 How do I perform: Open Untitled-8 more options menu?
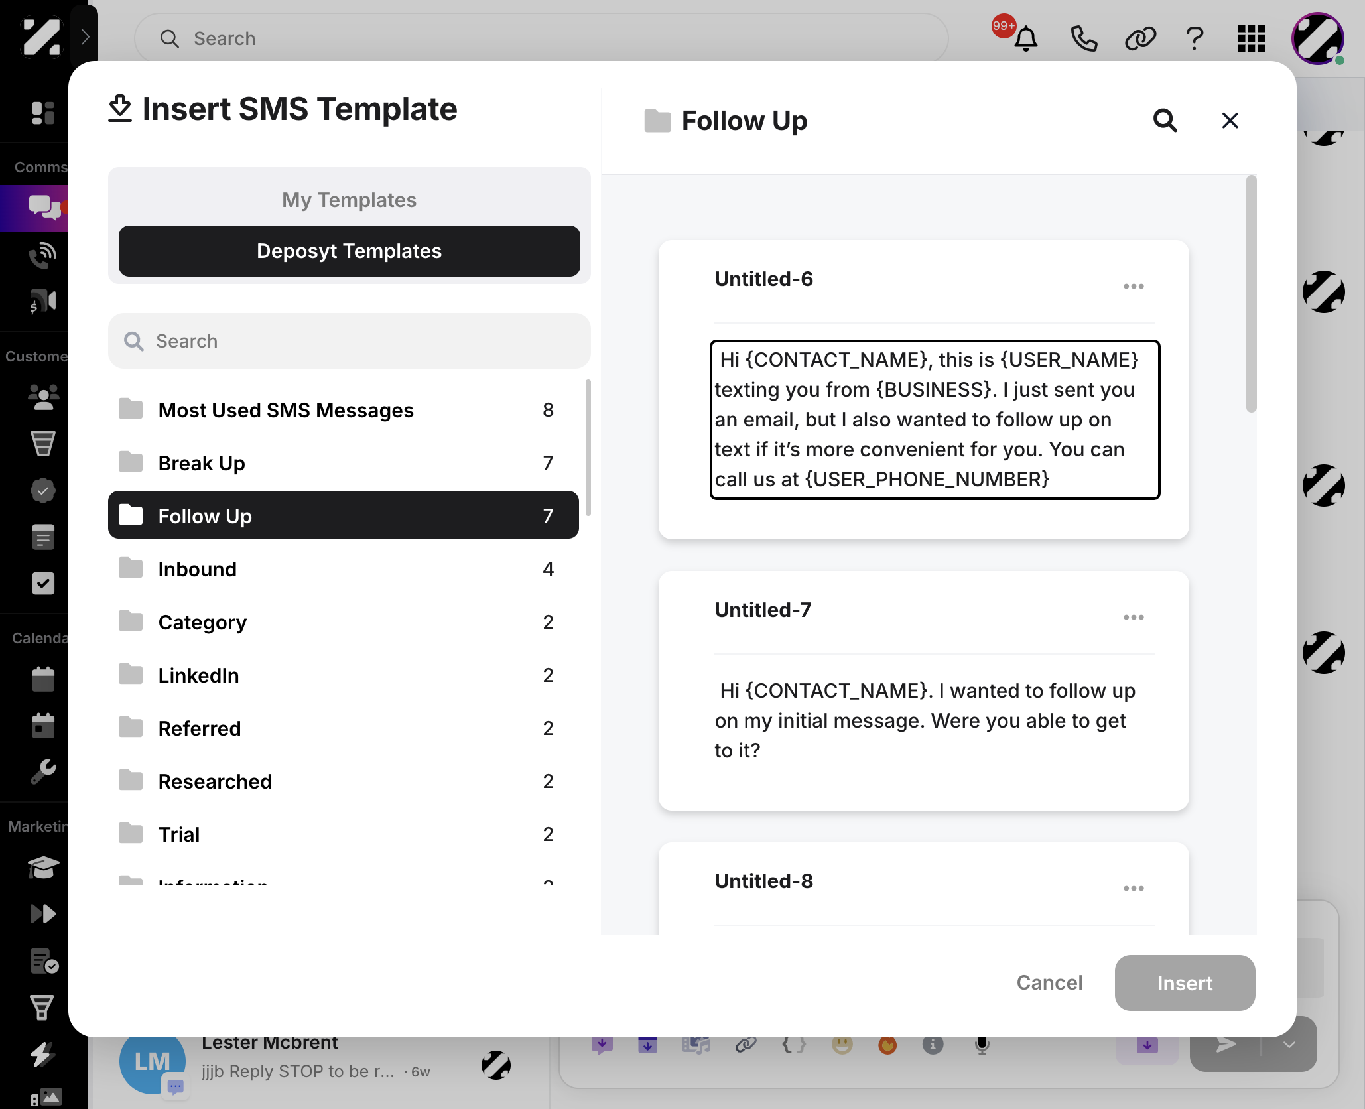[x=1134, y=889]
